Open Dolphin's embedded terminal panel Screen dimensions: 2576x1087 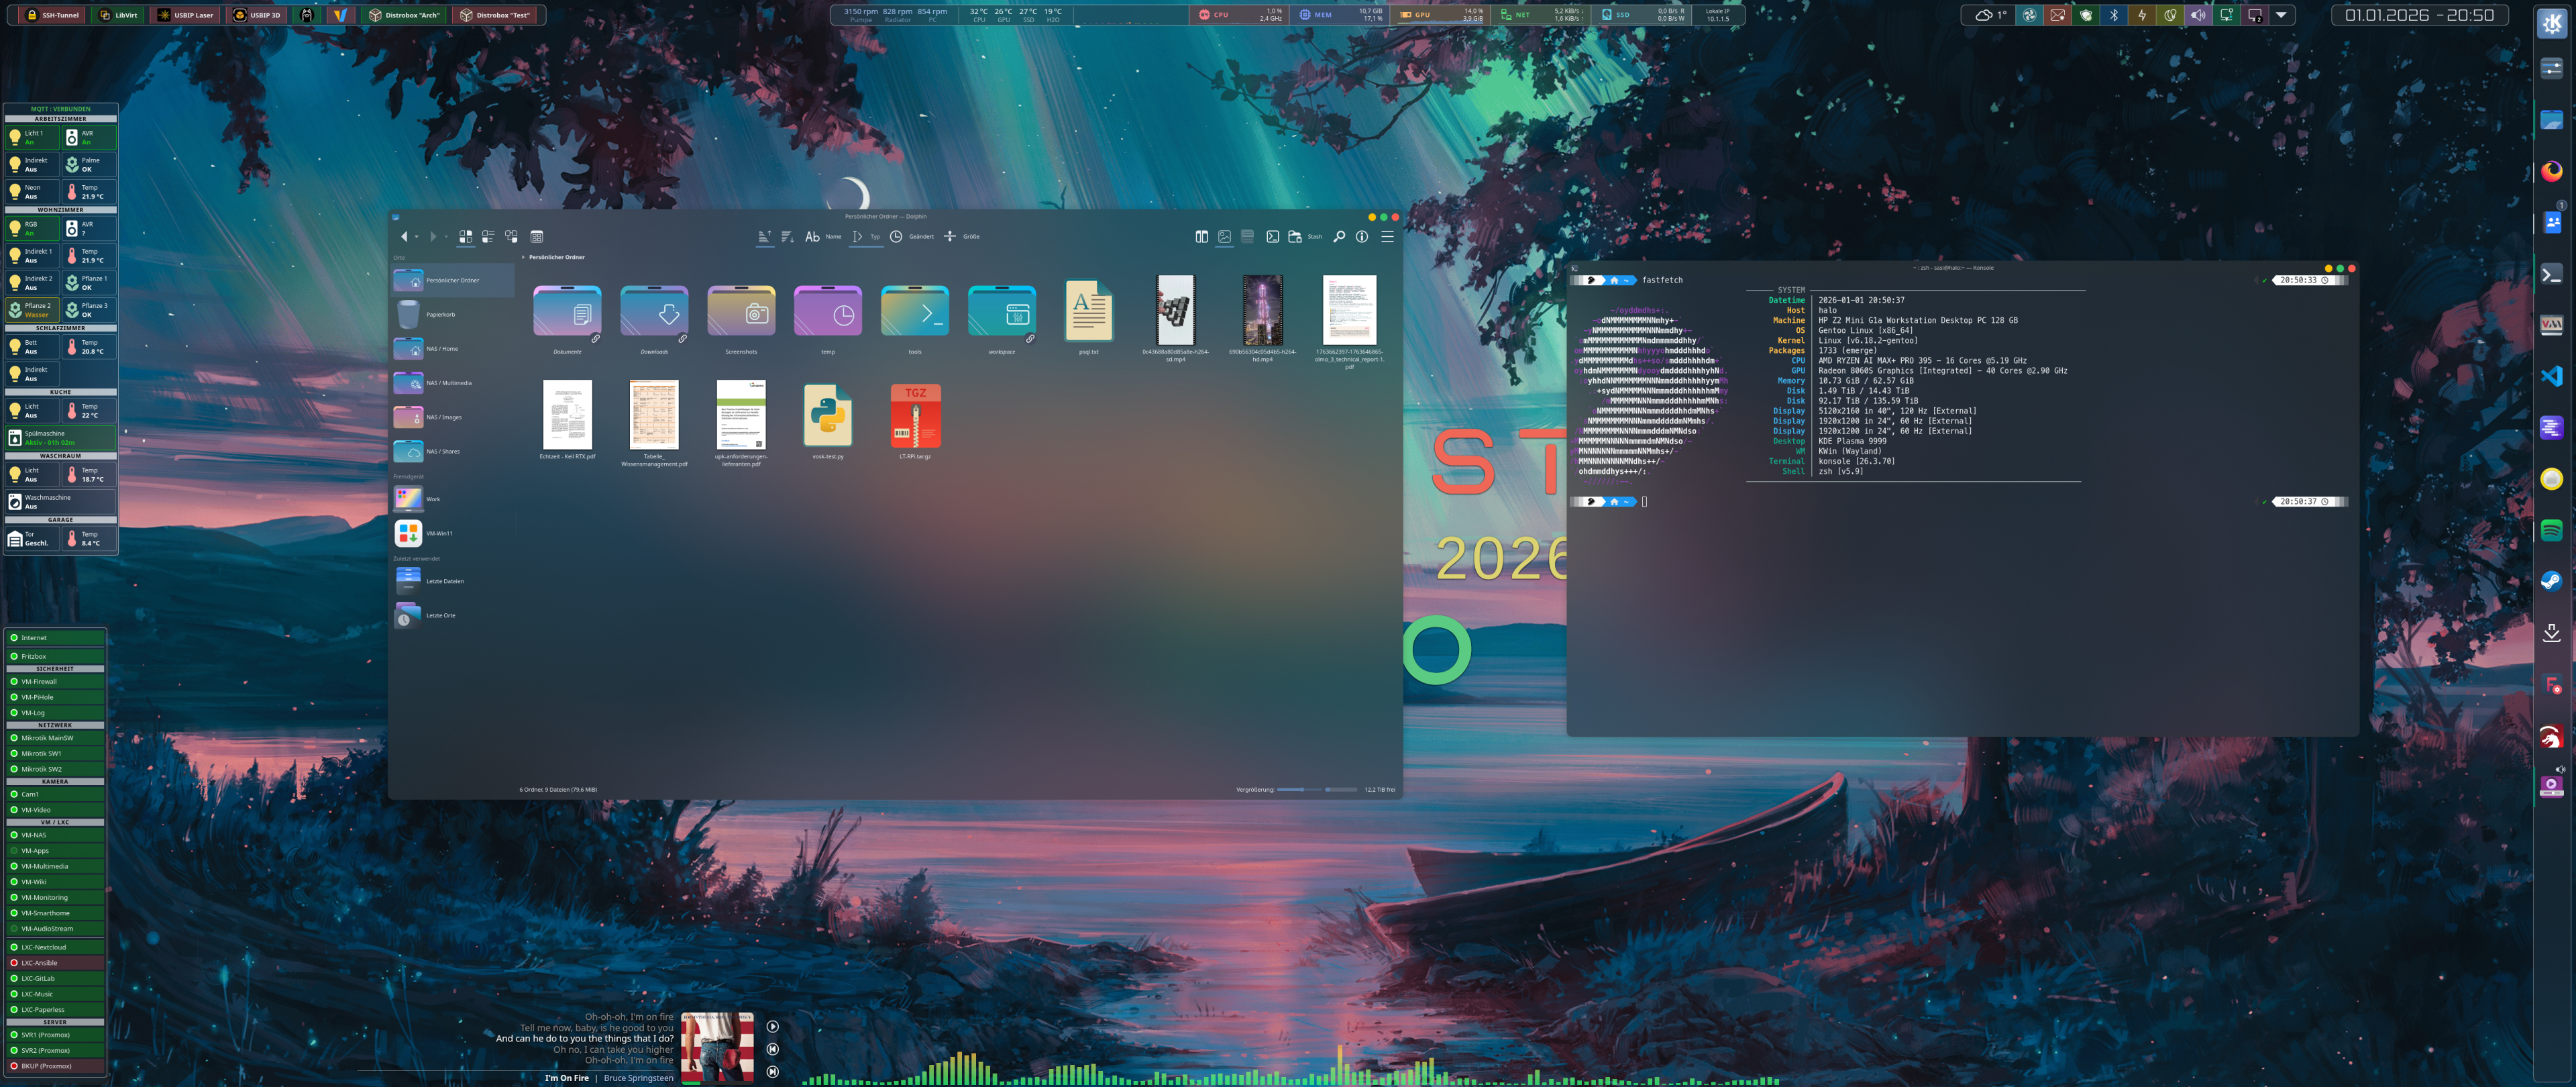click(1272, 237)
